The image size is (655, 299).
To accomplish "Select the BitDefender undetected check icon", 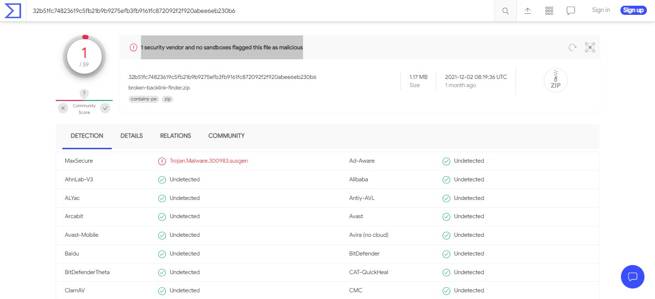I will point(446,254).
